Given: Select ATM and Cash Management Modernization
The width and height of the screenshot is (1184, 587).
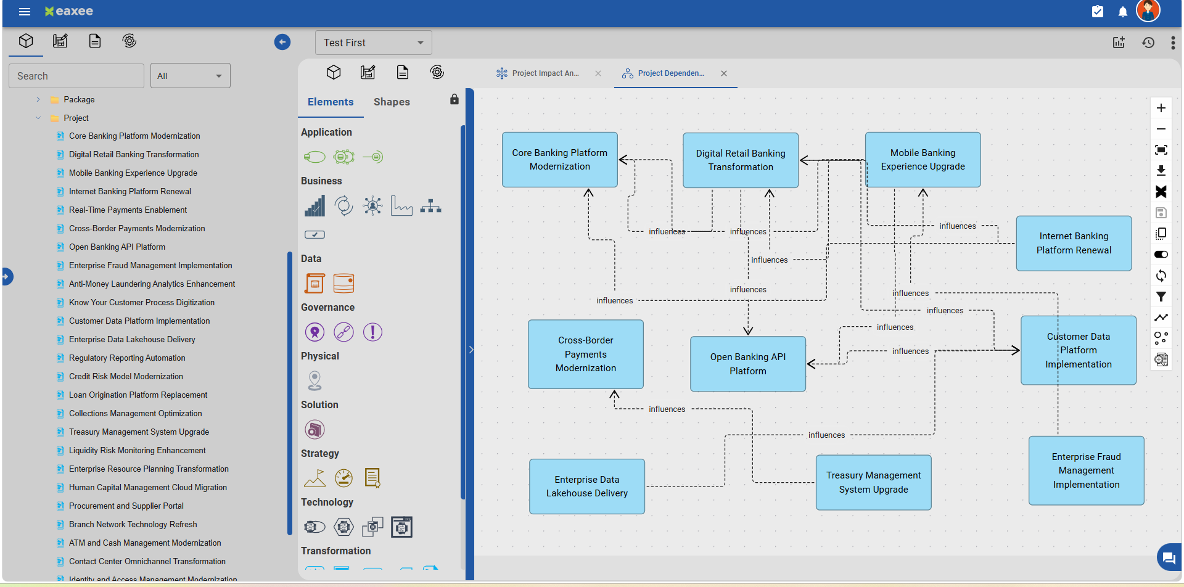Looking at the screenshot, I should pyautogui.click(x=145, y=543).
